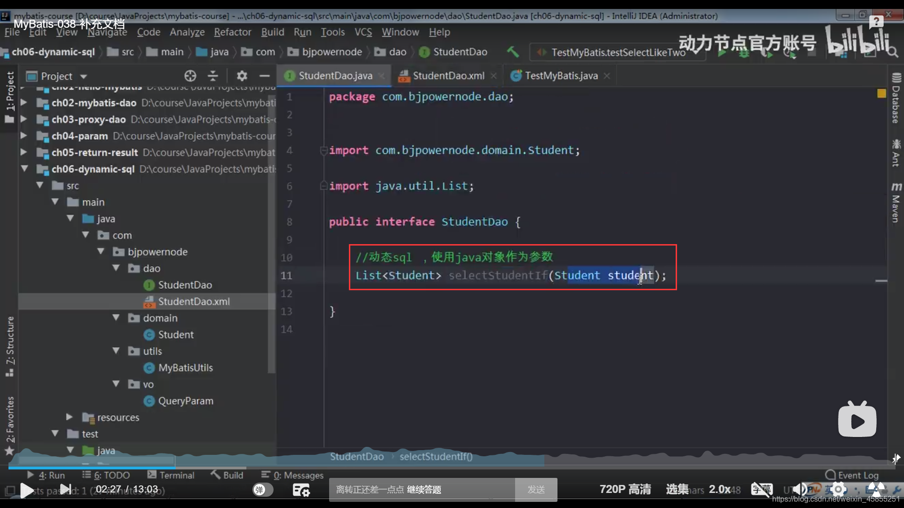Open the 1: Project side tab

tap(9, 97)
